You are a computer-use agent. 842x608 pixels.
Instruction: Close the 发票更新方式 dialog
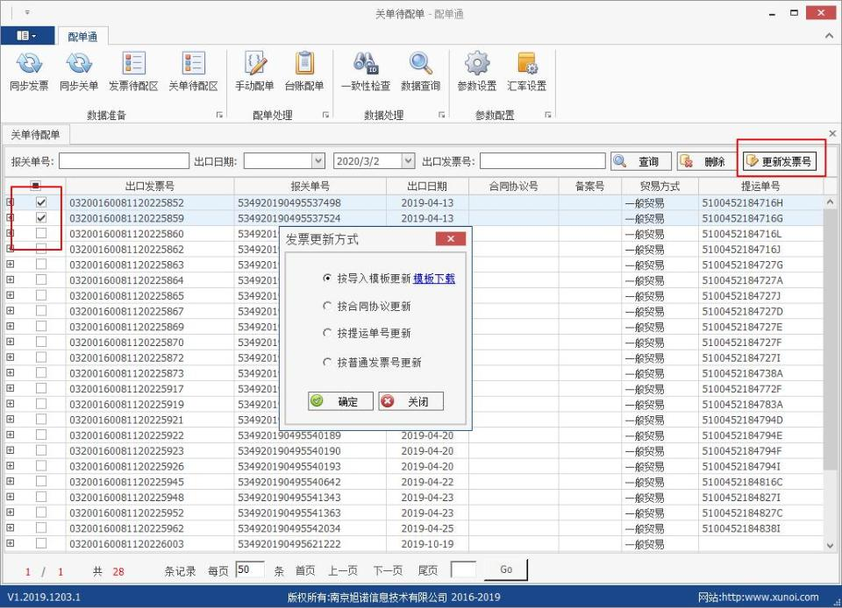click(451, 239)
